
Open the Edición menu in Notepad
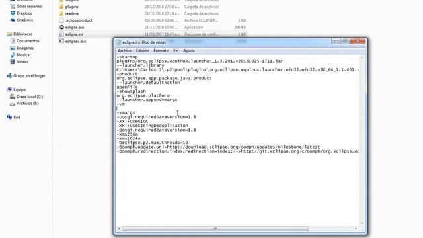pyautogui.click(x=142, y=50)
